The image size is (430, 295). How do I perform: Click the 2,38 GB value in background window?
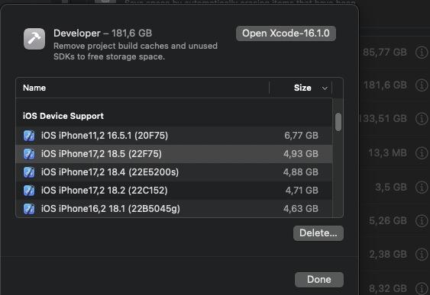point(388,255)
